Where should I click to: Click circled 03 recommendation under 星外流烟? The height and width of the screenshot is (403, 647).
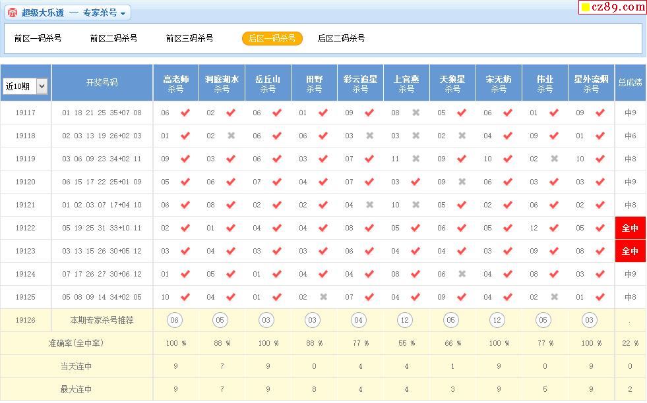click(x=589, y=320)
